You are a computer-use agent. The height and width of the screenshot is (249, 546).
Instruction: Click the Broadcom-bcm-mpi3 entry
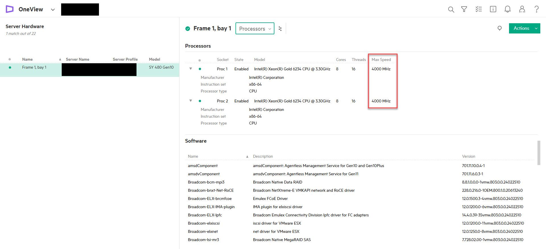tap(206, 182)
